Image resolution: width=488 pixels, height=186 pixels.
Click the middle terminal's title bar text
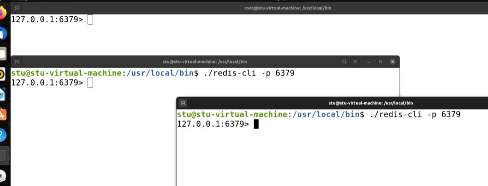[205, 62]
